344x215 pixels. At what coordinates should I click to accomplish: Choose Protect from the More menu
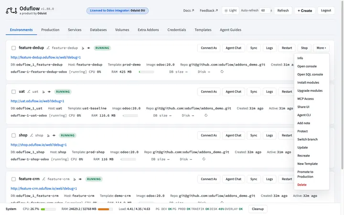[x=312, y=131]
